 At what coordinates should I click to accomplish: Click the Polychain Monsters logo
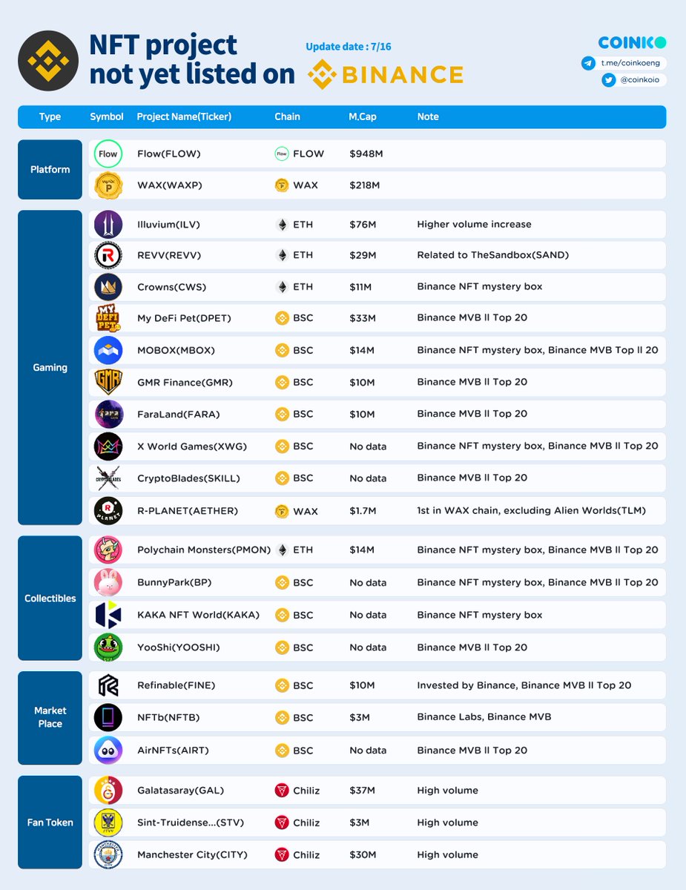point(108,550)
